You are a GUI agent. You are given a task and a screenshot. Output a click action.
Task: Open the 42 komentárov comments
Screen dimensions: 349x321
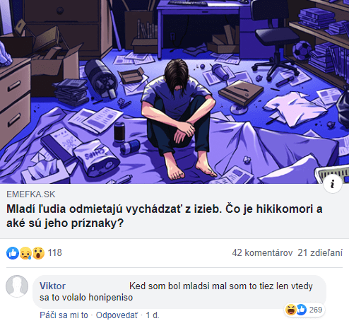point(262,252)
